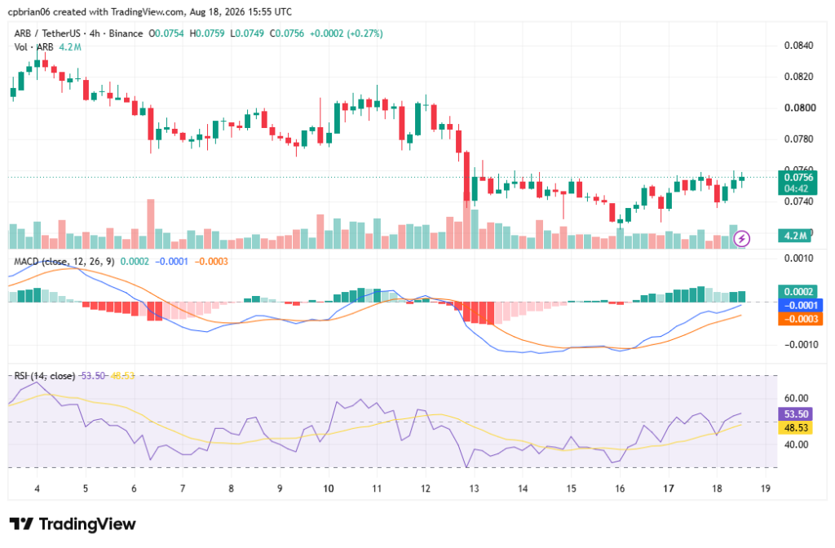Click the purple 53.50 value in RSI legend

click(93, 376)
